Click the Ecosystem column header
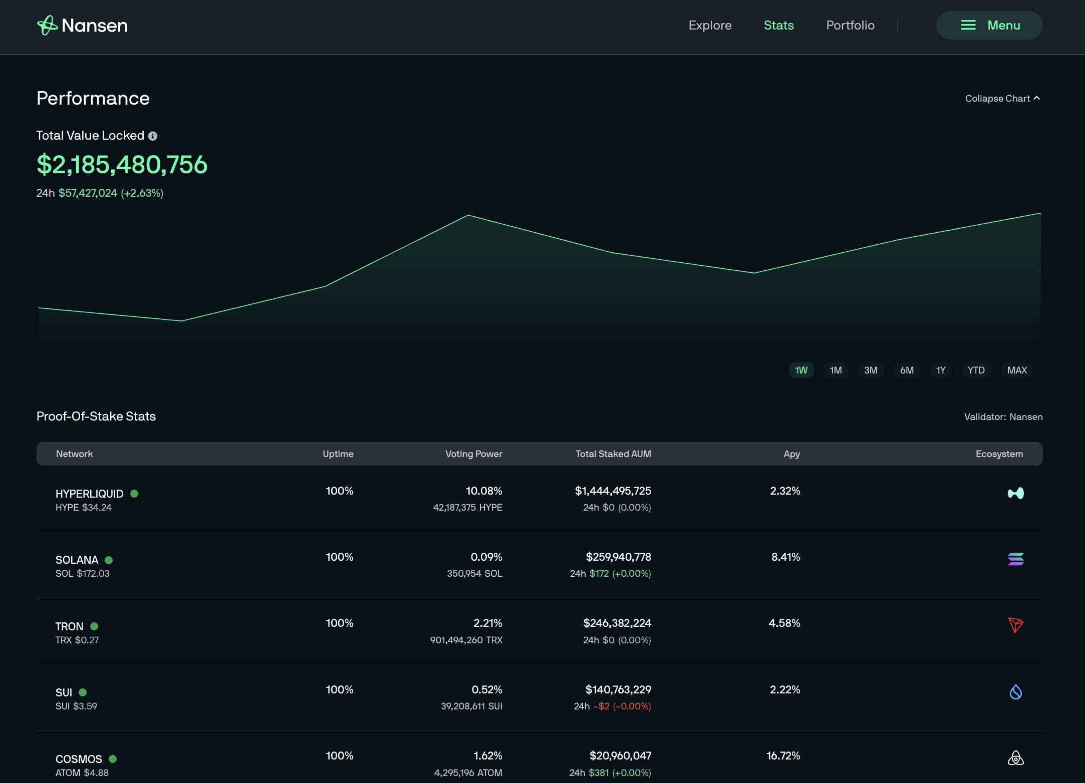Screen dimensions: 1085x783 click(x=999, y=454)
